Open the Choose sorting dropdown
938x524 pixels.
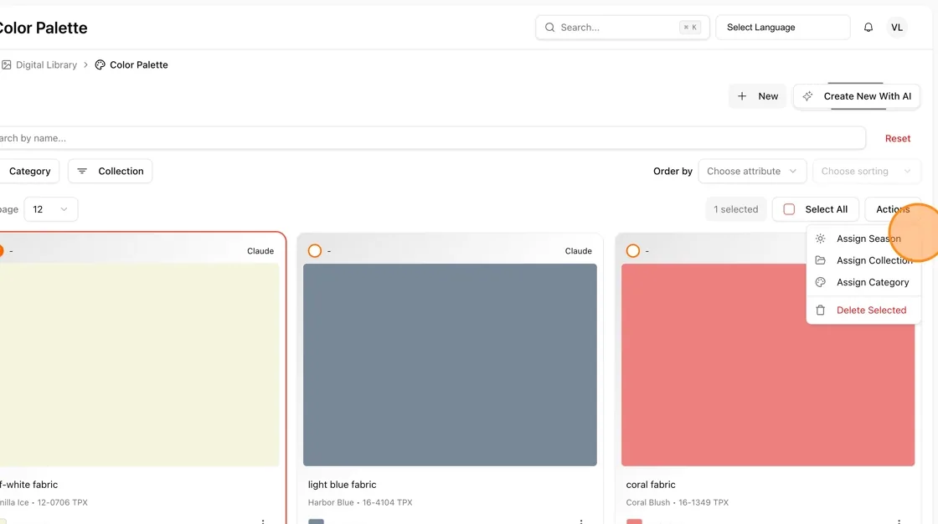coord(866,171)
